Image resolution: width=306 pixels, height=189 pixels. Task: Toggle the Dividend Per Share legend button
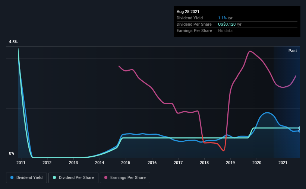(x=73, y=178)
